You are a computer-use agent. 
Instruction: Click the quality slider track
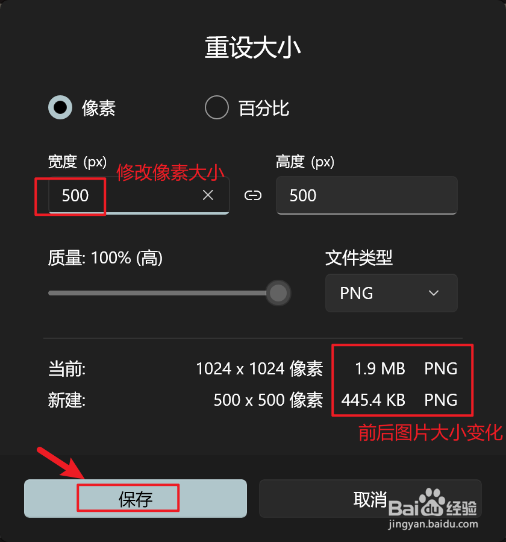tap(157, 293)
